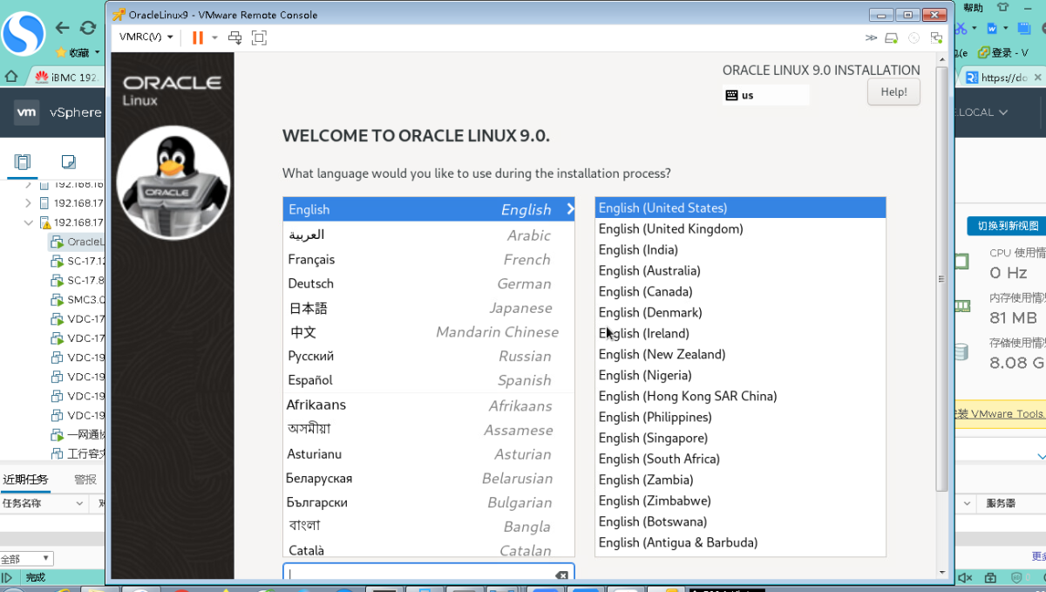Choose English (South Africa) locale
The width and height of the screenshot is (1046, 592).
coord(740,459)
